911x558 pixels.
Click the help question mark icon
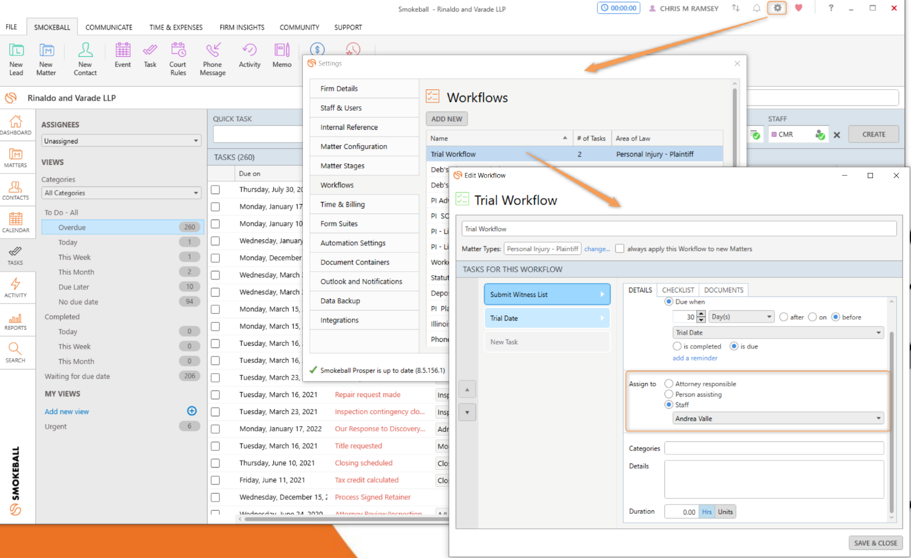point(831,8)
